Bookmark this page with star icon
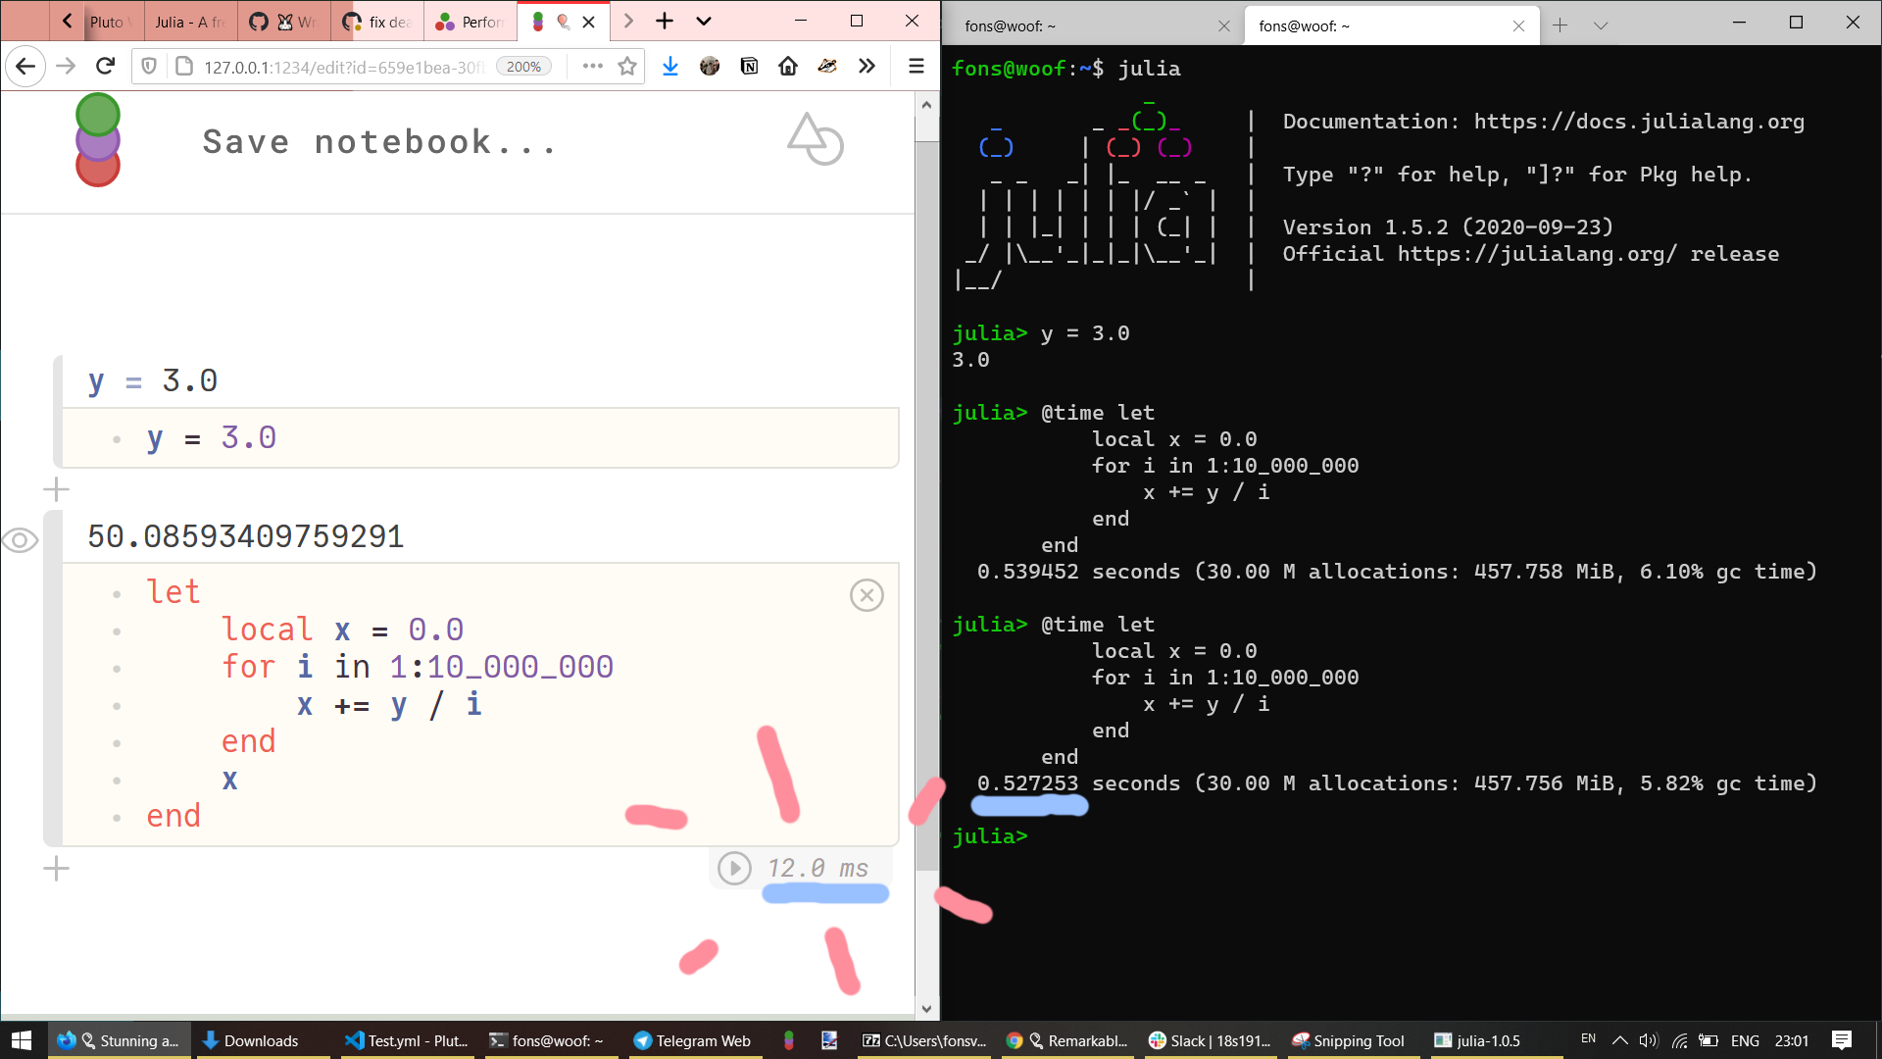The width and height of the screenshot is (1882, 1059). [x=627, y=67]
